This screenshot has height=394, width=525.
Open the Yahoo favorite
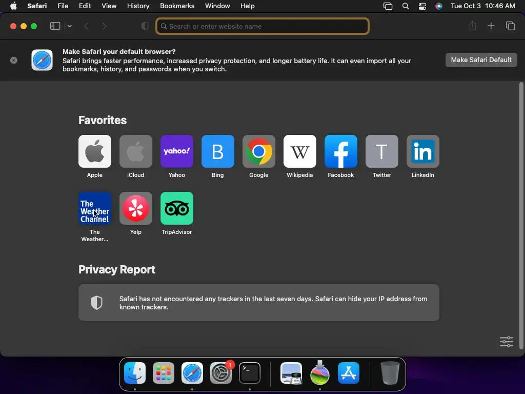coord(177,151)
